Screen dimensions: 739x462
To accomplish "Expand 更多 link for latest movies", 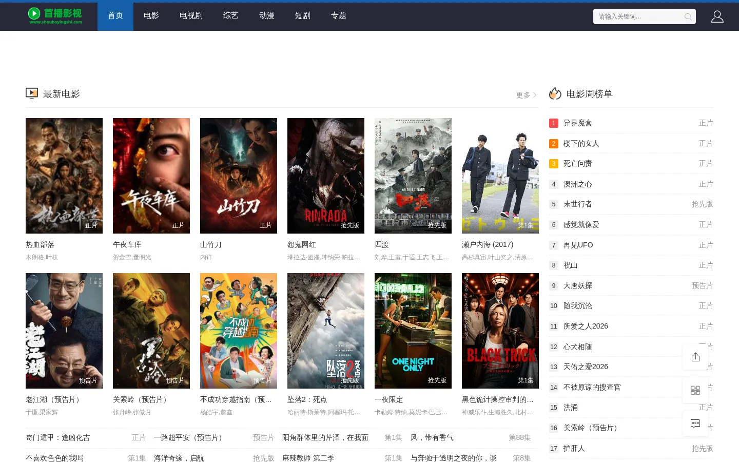I will click(527, 95).
